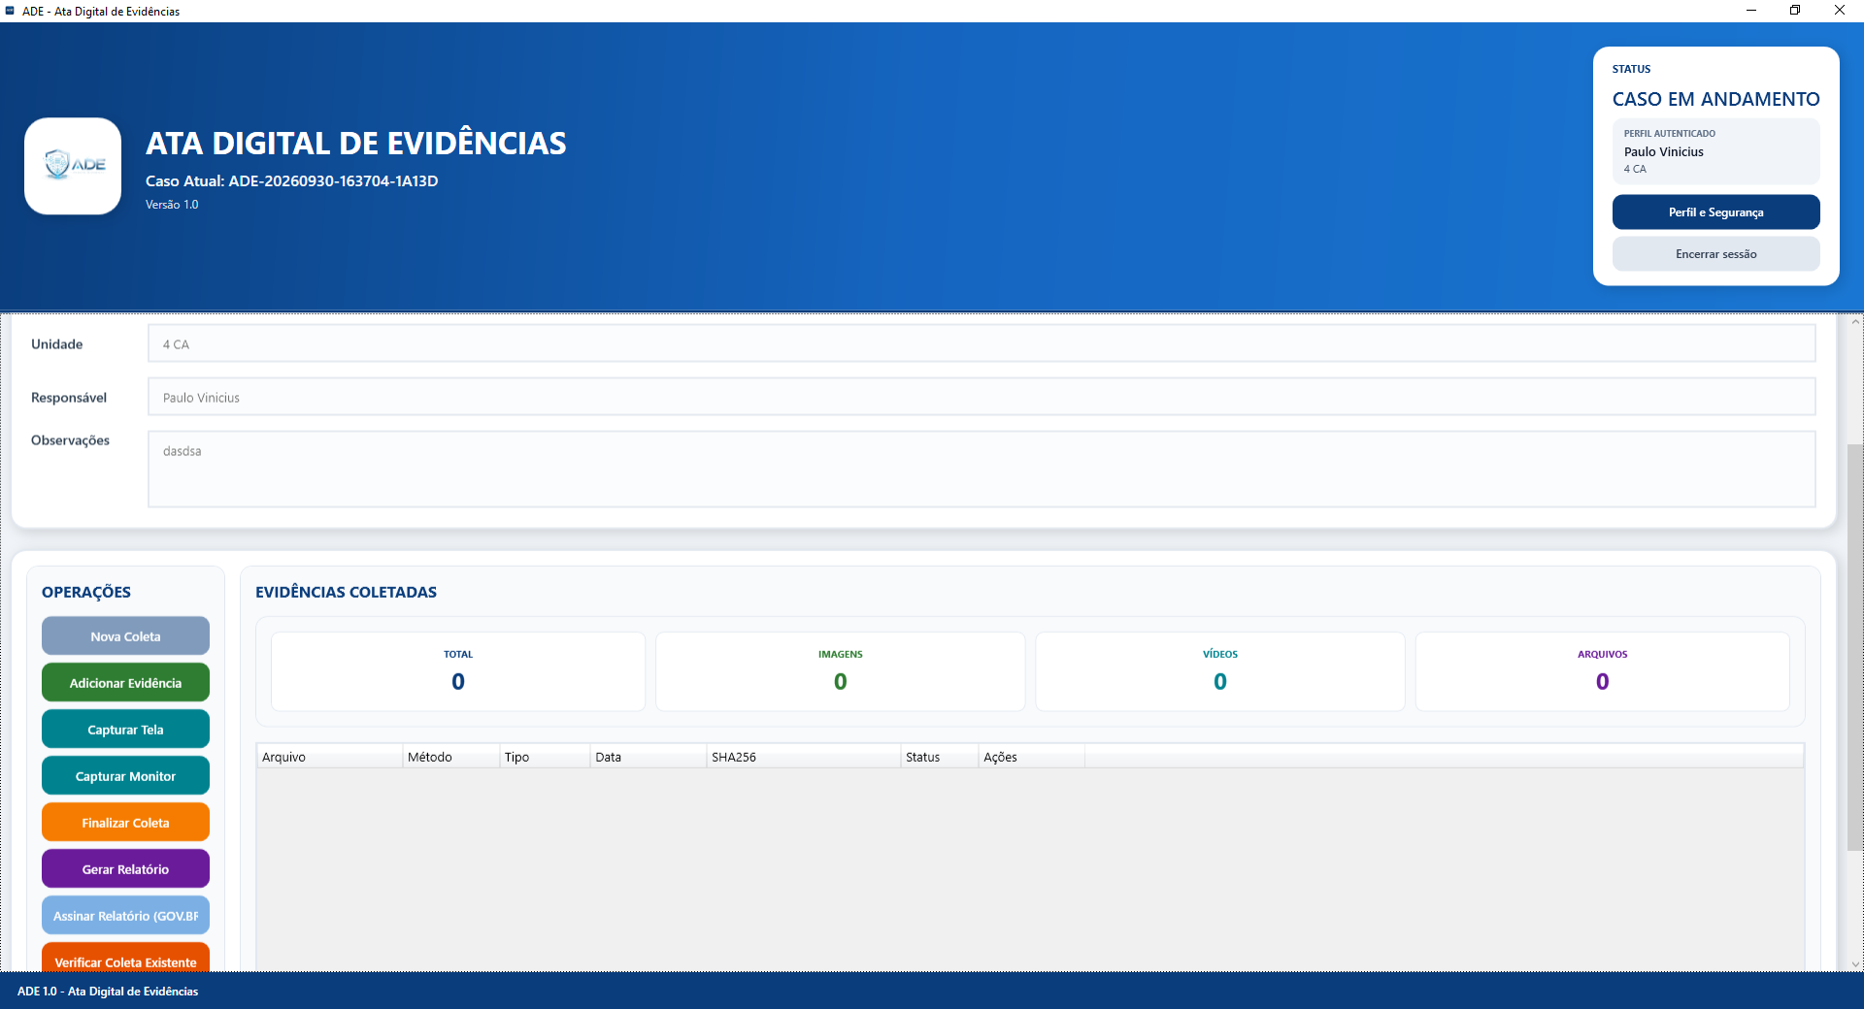Click the Status column header
The width and height of the screenshot is (1864, 1009).
coord(940,757)
